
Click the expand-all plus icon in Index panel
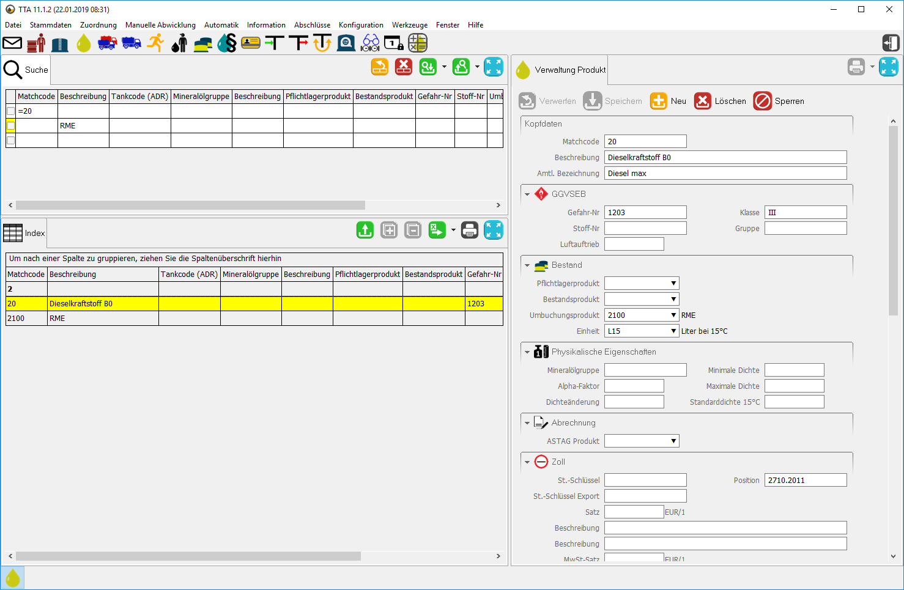coord(389,230)
